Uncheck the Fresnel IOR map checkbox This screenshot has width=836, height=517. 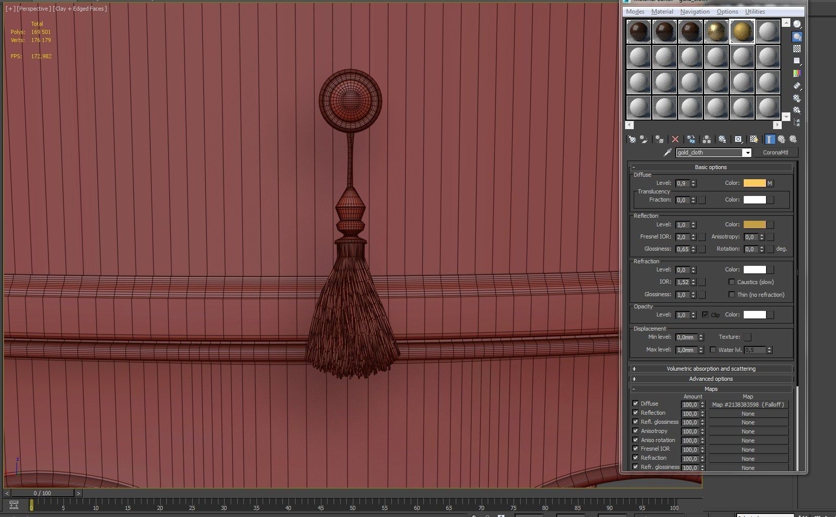click(x=636, y=449)
